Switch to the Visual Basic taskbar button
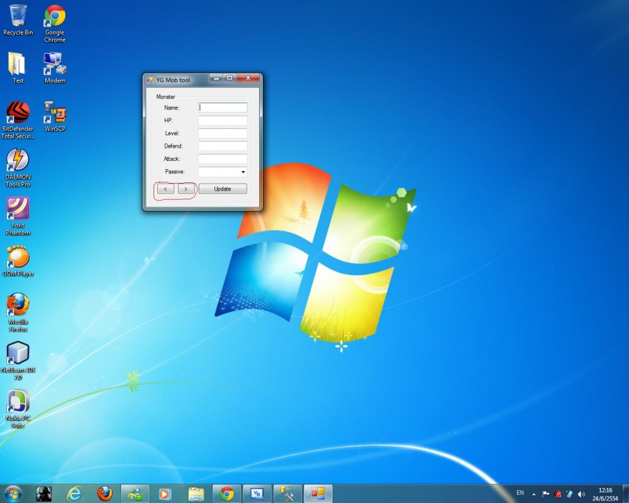The width and height of the screenshot is (629, 503). point(257,494)
